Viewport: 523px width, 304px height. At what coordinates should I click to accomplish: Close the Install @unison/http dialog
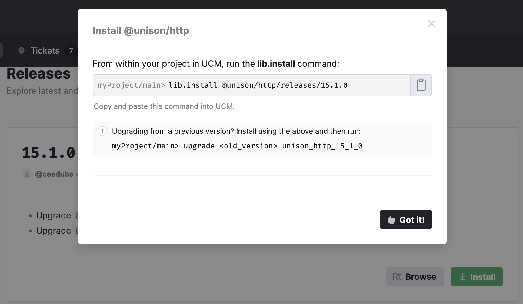431,24
